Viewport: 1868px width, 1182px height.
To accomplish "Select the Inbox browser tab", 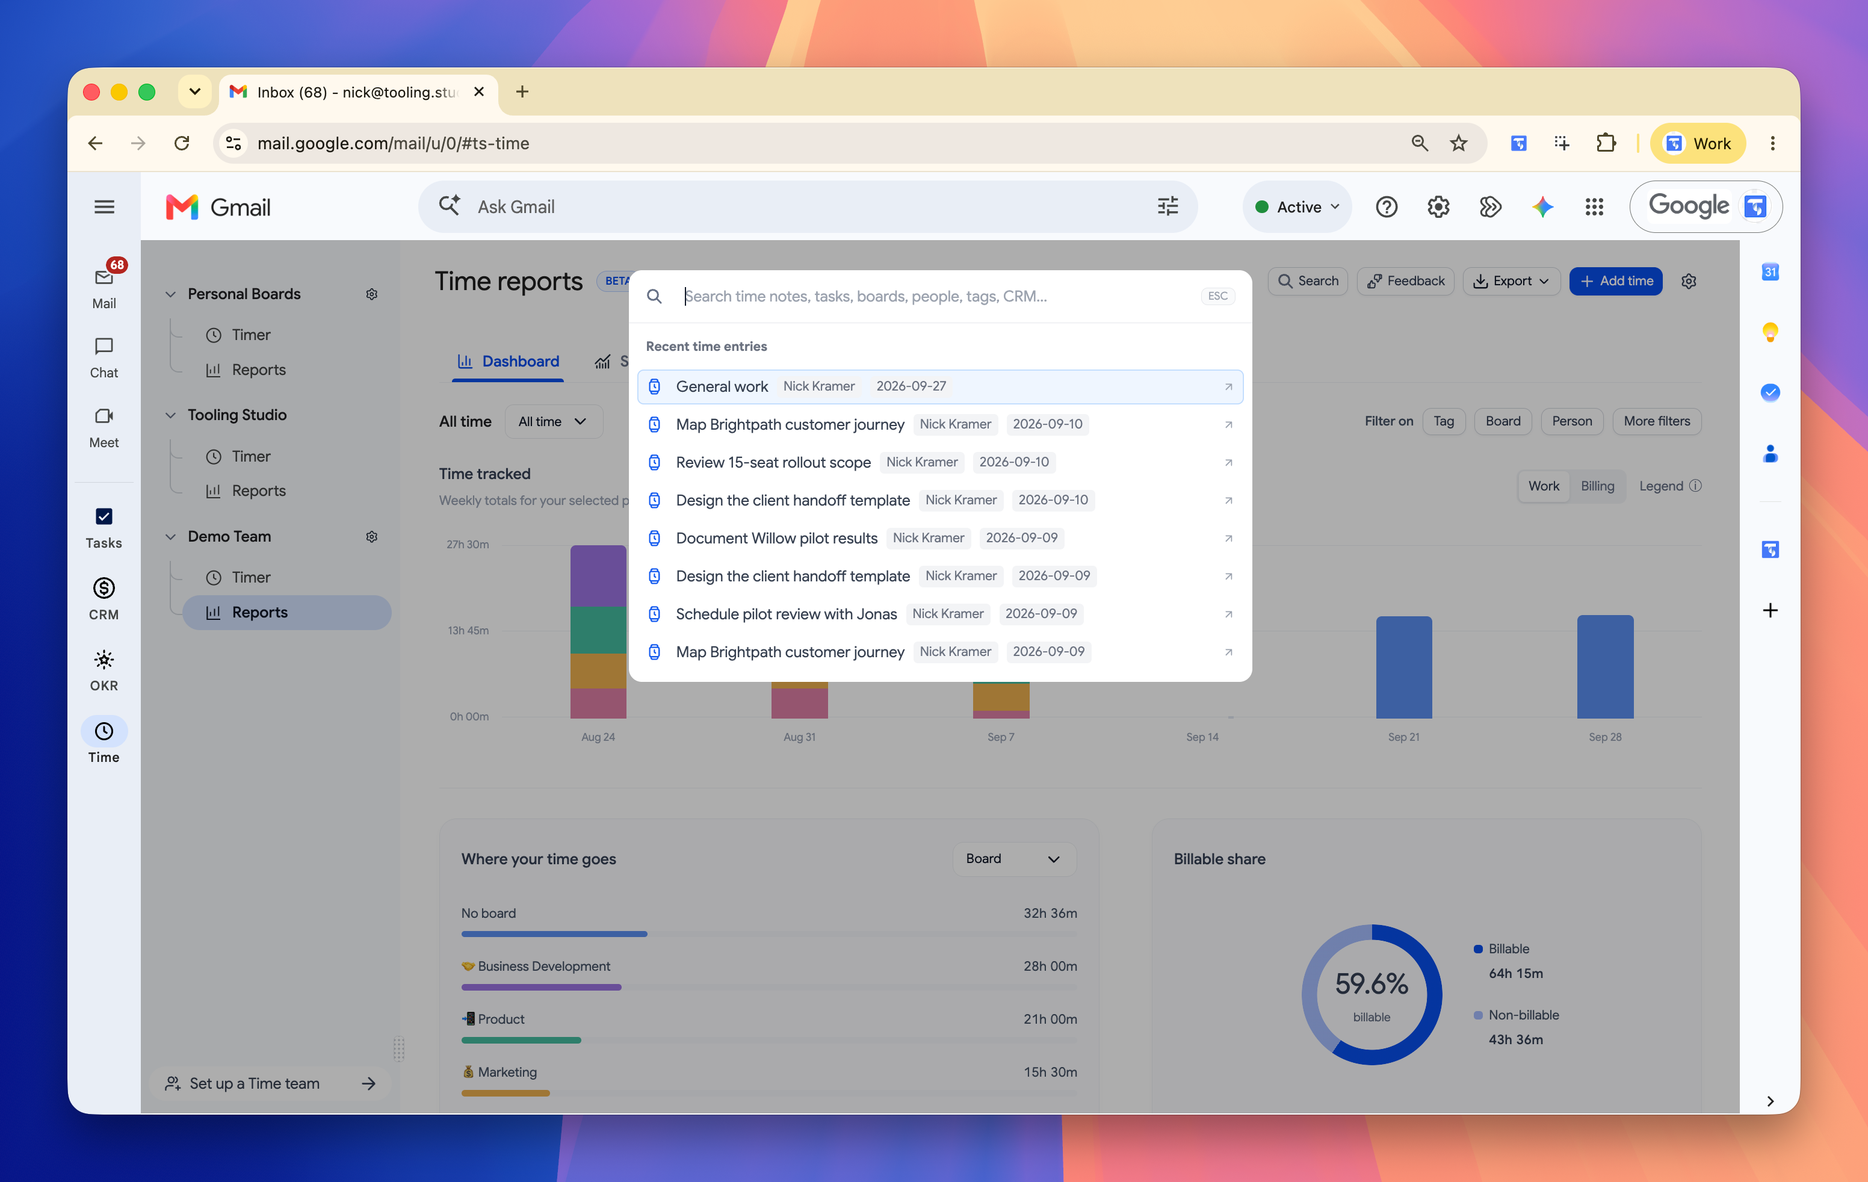I will 359,91.
